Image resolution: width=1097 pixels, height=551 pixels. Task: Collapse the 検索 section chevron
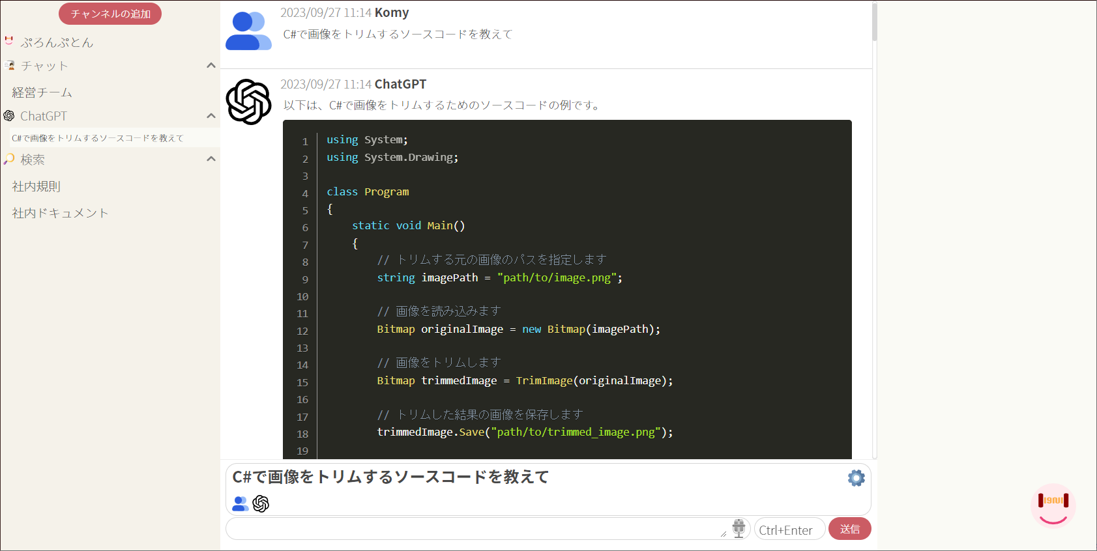pyautogui.click(x=211, y=159)
